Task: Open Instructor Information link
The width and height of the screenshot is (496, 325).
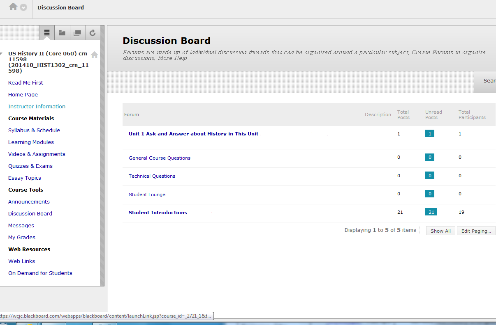Action: pyautogui.click(x=37, y=106)
